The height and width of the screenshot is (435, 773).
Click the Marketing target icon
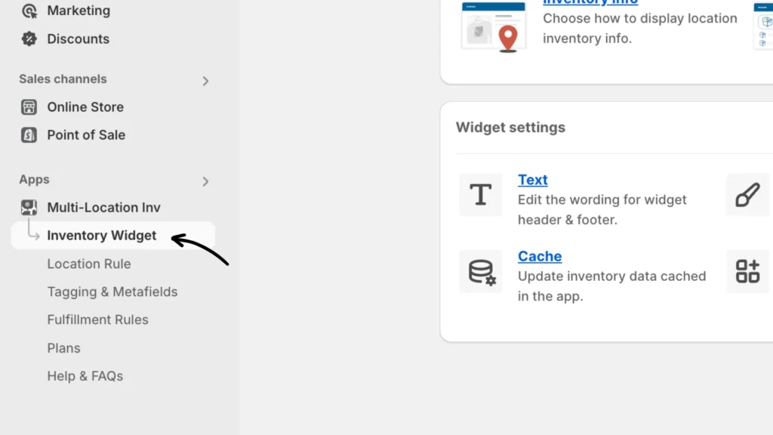pyautogui.click(x=29, y=11)
